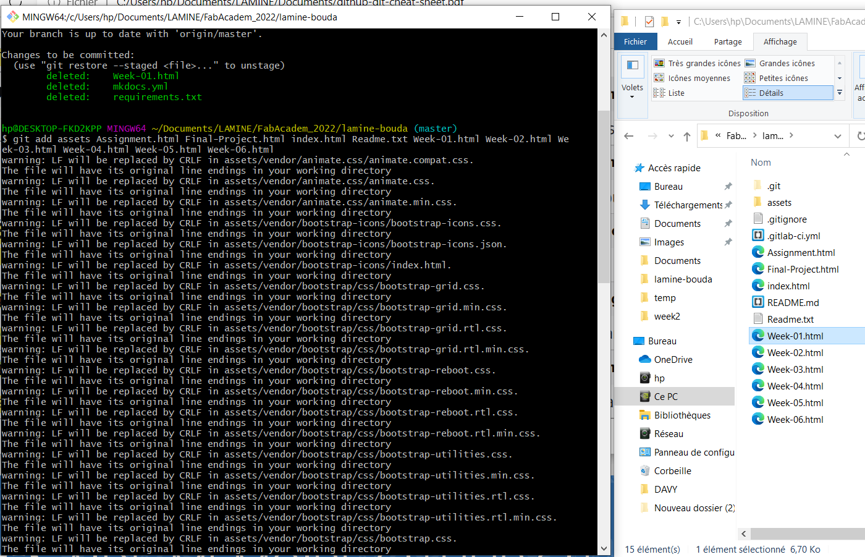865x557 pixels.
Task: Select the Assignment.html Edge file icon
Action: (x=758, y=252)
